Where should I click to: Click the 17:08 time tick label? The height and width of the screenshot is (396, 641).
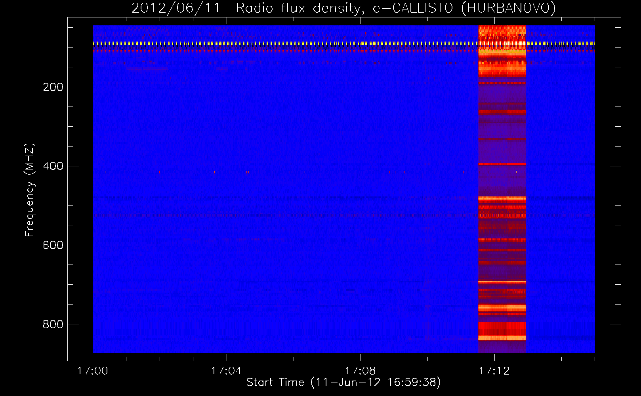coord(361,371)
